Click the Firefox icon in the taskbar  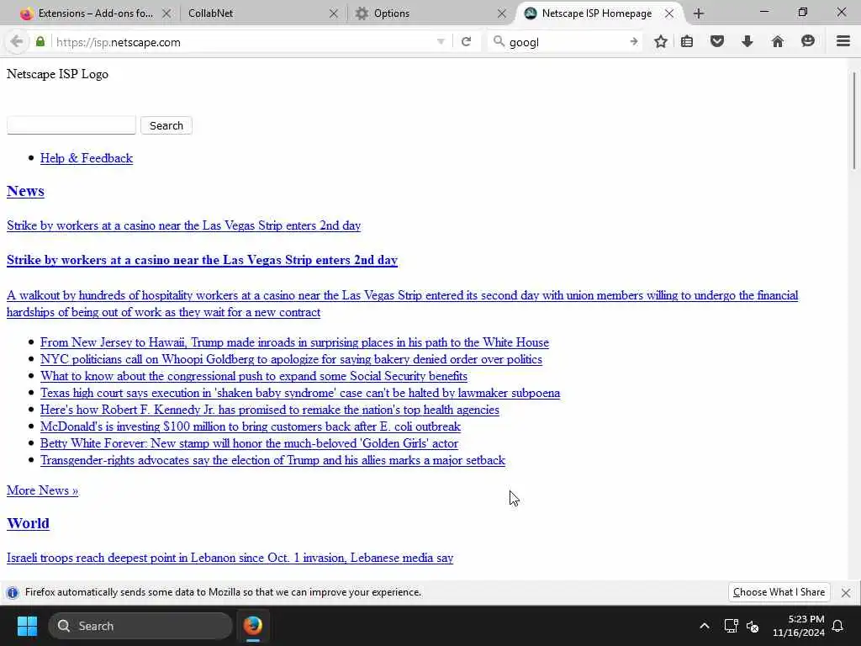tap(253, 626)
